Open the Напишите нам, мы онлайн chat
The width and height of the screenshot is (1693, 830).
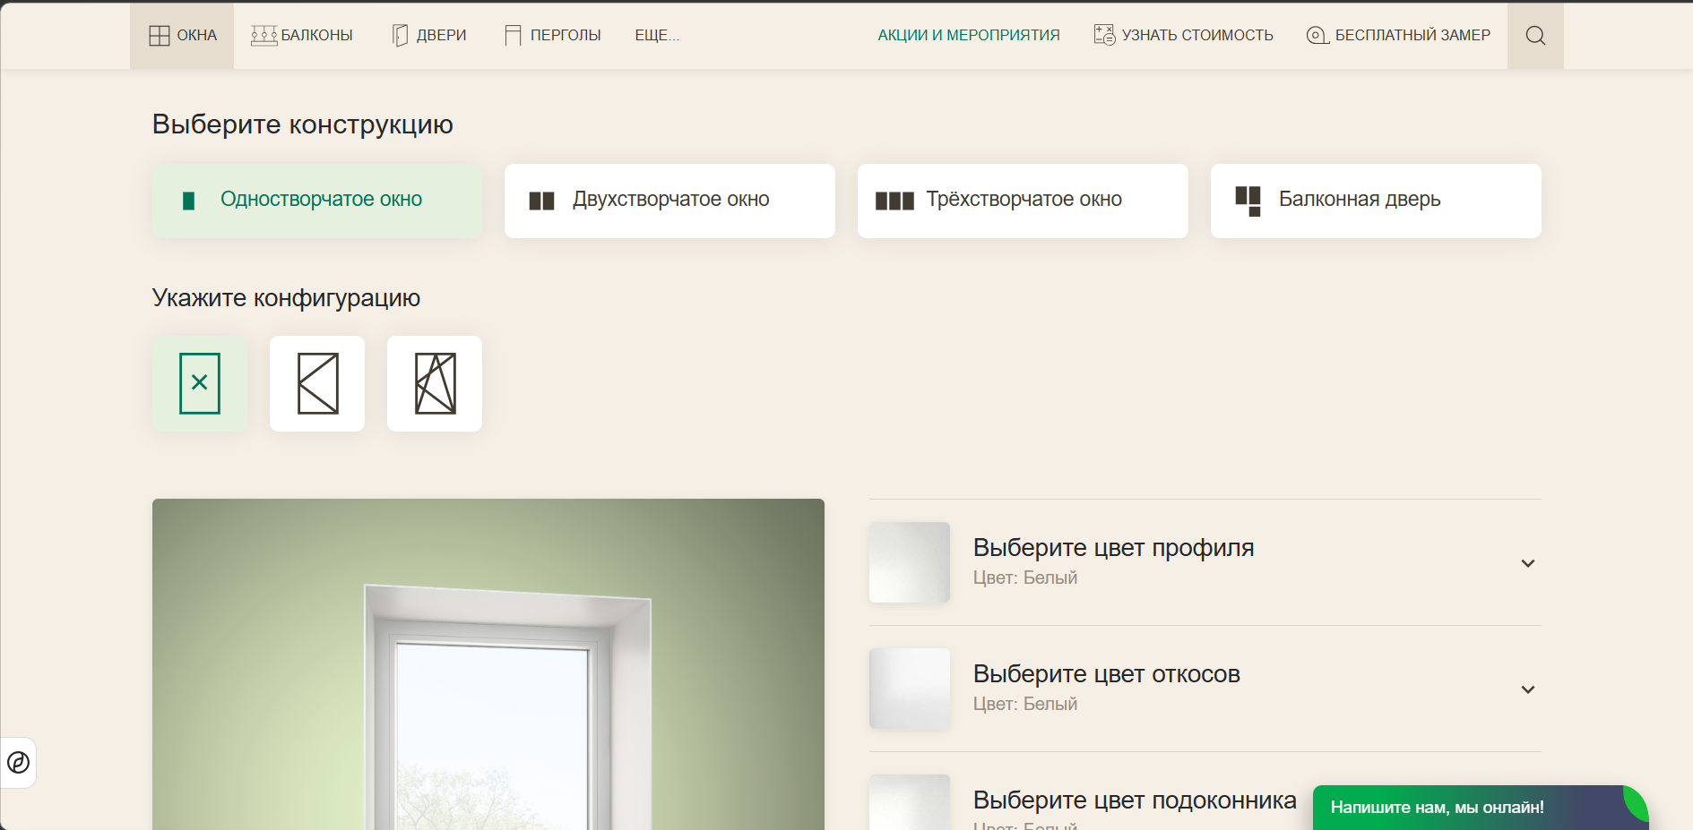[1480, 808]
